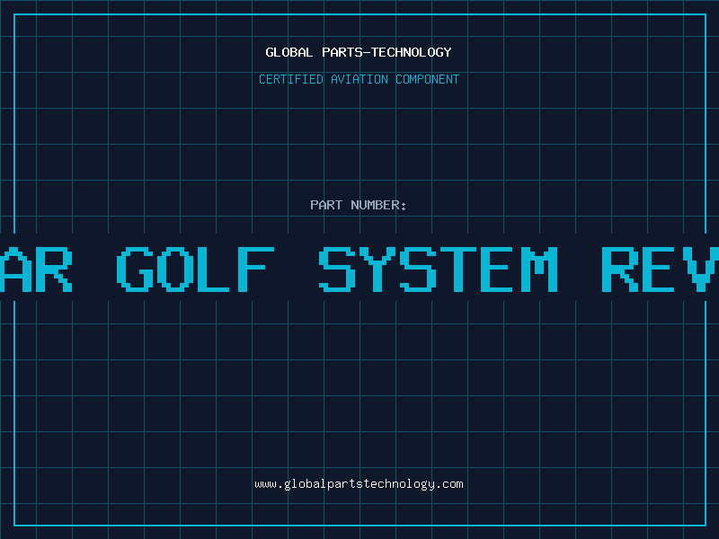
Task: Click the letter Y in SYSTEM
Action: 377,269
